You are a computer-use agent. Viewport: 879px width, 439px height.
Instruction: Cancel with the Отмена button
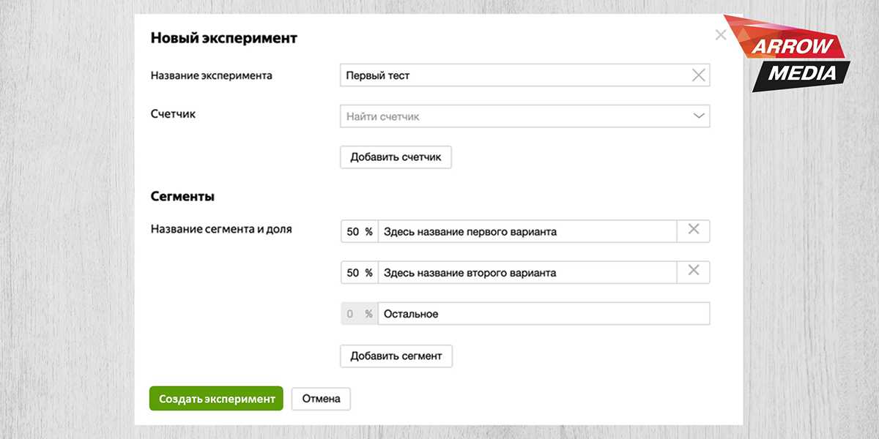point(321,399)
